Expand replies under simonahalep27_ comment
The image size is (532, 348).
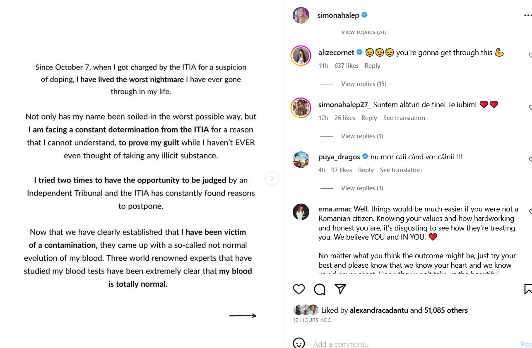coord(362,136)
